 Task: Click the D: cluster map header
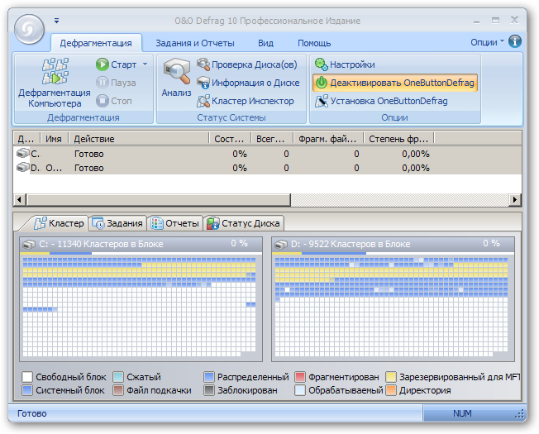pos(393,244)
